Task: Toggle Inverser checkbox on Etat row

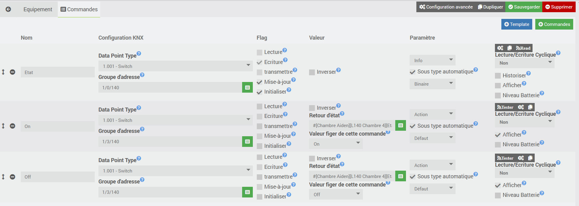Action: (312, 72)
